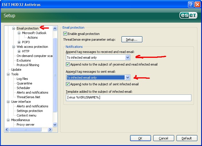202x146 pixels.
Task: Click the tree's vertical scrollbar thumb
Action: 55,75
